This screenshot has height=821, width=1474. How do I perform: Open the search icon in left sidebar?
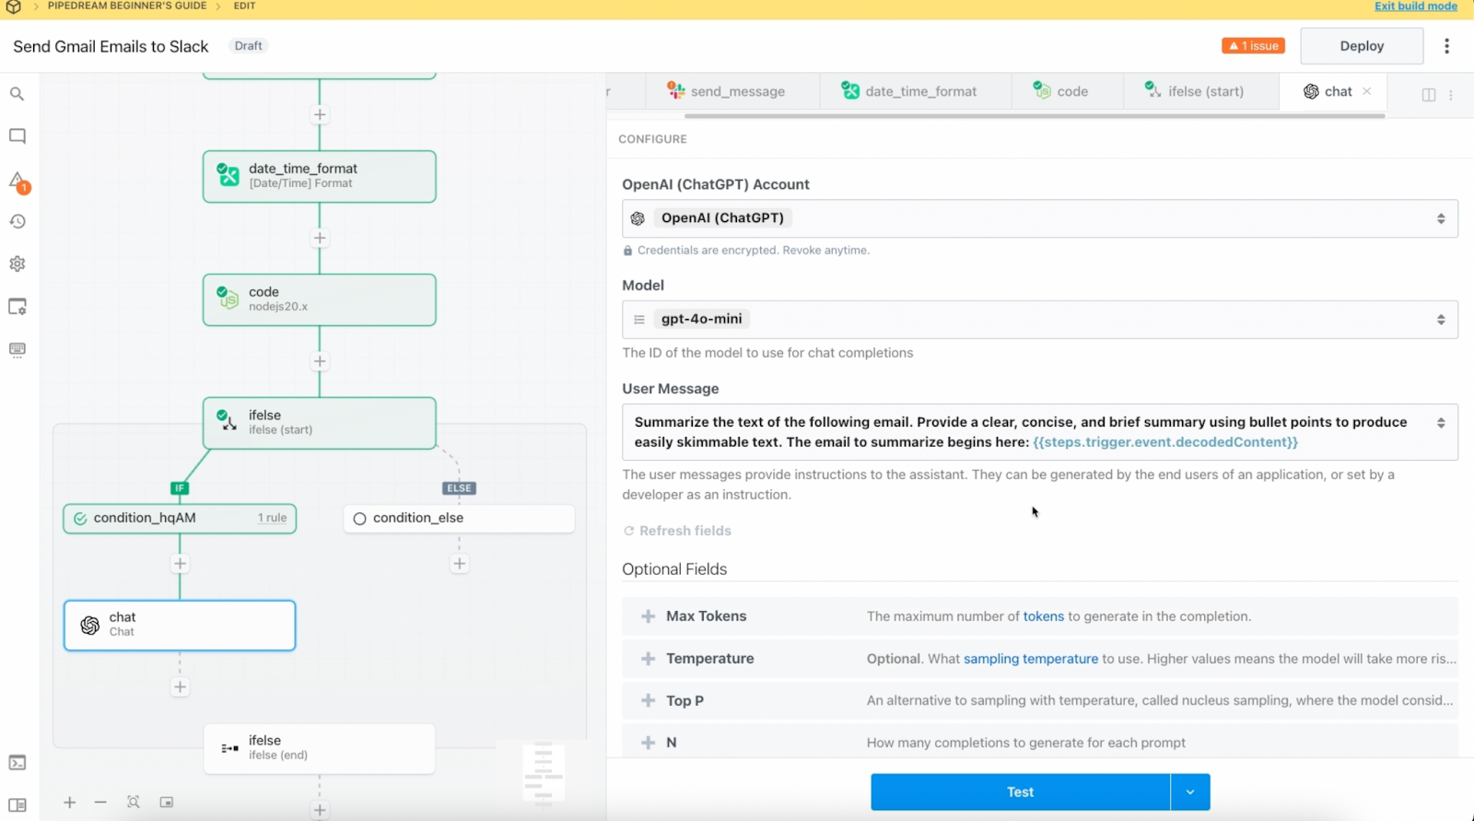coord(17,94)
